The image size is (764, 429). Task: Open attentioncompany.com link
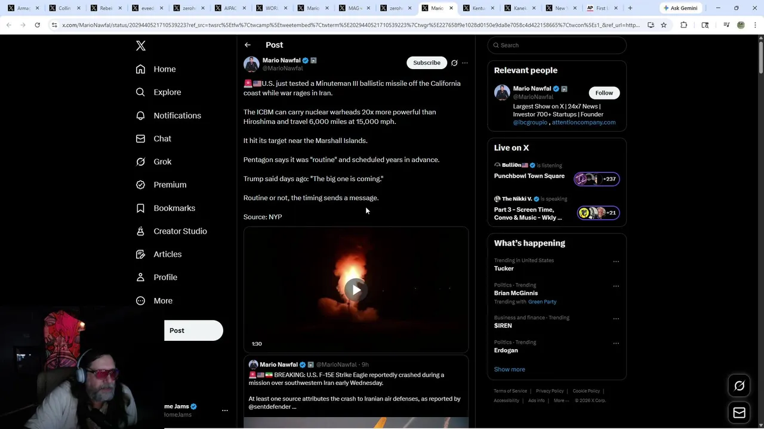584,122
